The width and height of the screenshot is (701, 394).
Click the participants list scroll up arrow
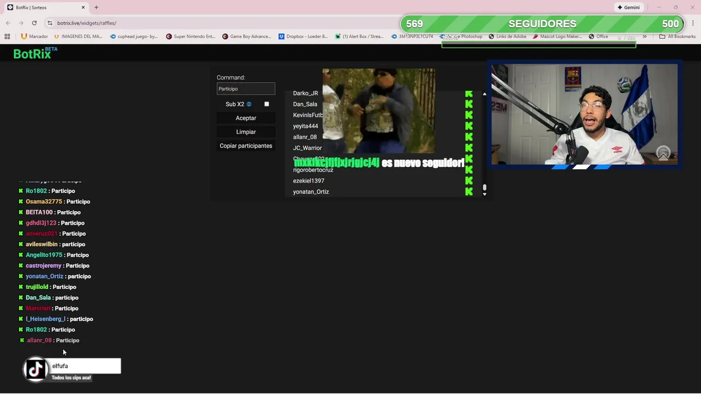(484, 94)
